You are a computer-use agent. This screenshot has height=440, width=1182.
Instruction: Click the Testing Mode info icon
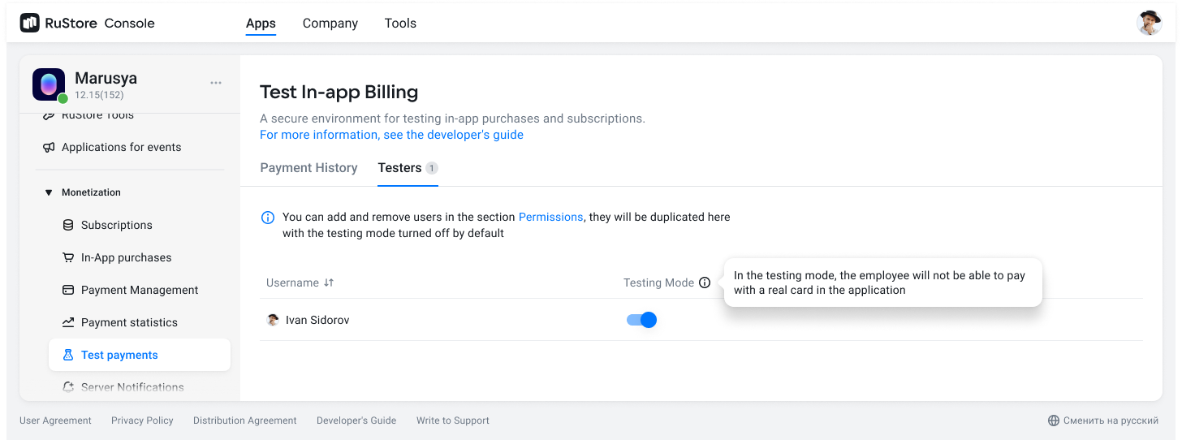coord(705,283)
